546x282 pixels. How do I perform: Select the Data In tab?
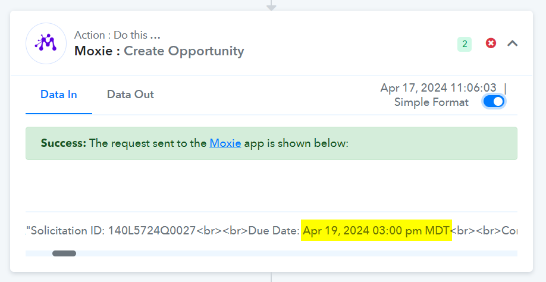click(58, 95)
